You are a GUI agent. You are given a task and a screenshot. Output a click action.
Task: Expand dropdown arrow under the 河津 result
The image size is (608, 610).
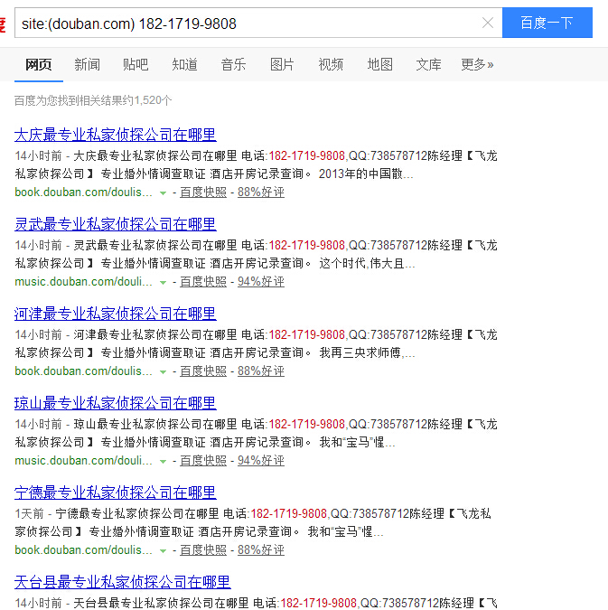point(163,372)
